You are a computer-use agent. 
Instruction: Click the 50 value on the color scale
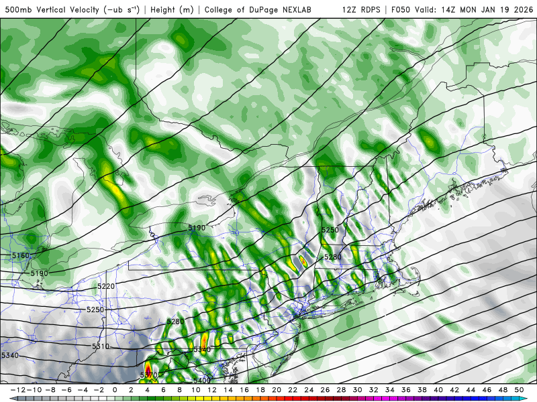click(519, 390)
